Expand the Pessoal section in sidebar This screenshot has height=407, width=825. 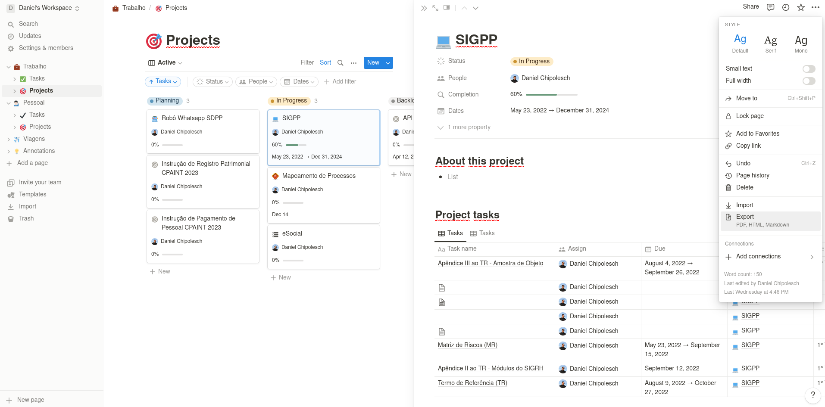(x=8, y=103)
